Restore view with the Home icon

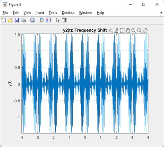145,30
